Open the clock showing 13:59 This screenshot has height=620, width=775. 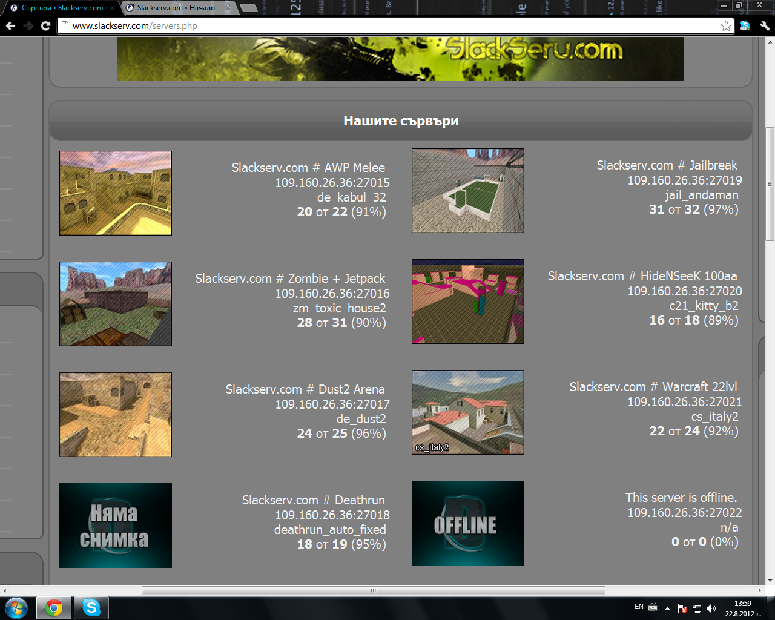point(742,608)
